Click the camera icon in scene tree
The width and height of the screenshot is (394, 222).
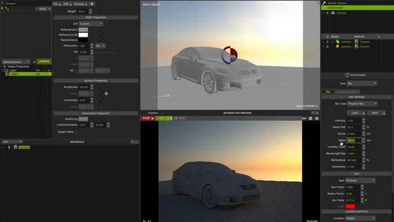333,13
